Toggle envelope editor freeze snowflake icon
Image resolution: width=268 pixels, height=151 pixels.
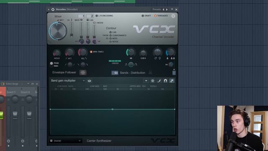[x=152, y=81]
